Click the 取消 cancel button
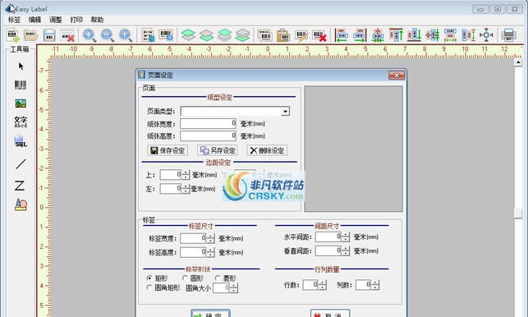The height and width of the screenshot is (317, 528). pyautogui.click(x=330, y=314)
